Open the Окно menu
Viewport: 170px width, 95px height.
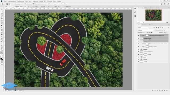point(54,1)
